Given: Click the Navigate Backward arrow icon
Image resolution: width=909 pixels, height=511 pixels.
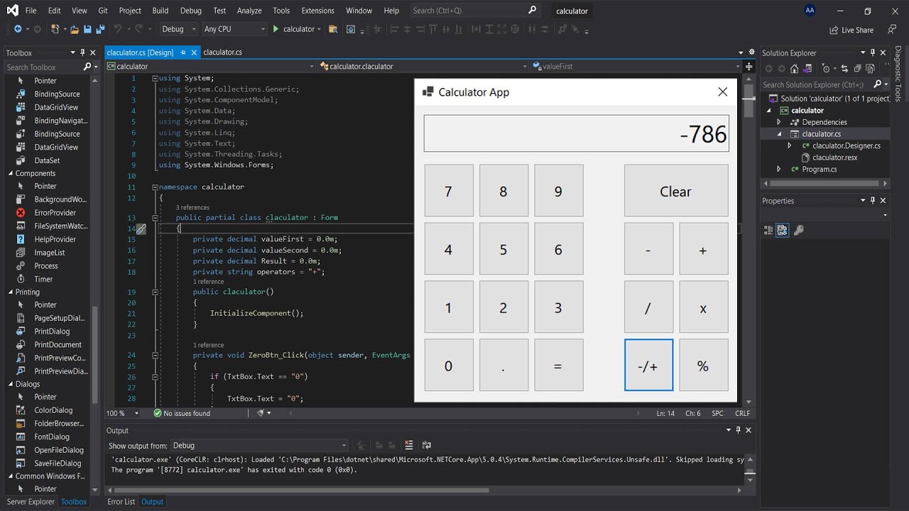Looking at the screenshot, I should click(18, 29).
